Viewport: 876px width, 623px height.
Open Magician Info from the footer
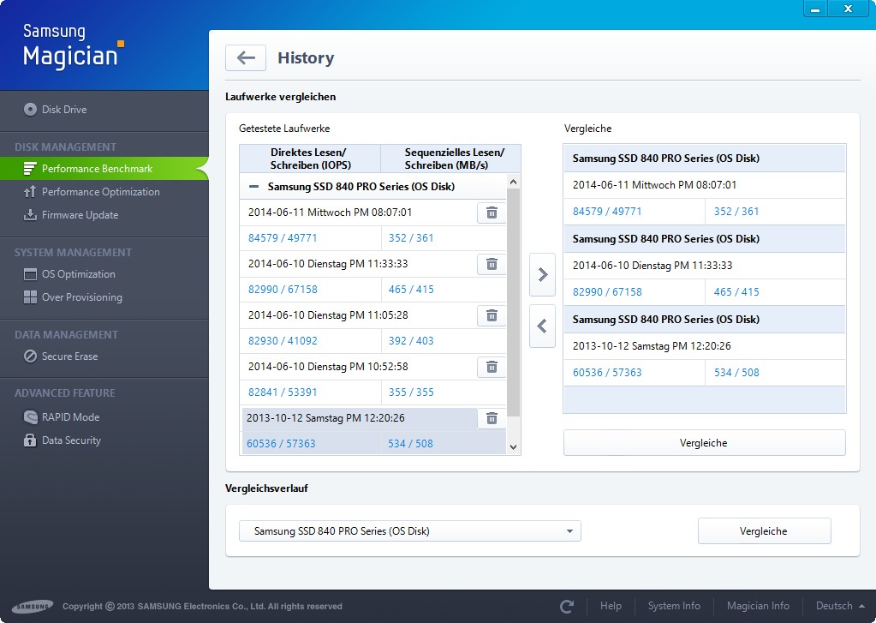point(758,606)
